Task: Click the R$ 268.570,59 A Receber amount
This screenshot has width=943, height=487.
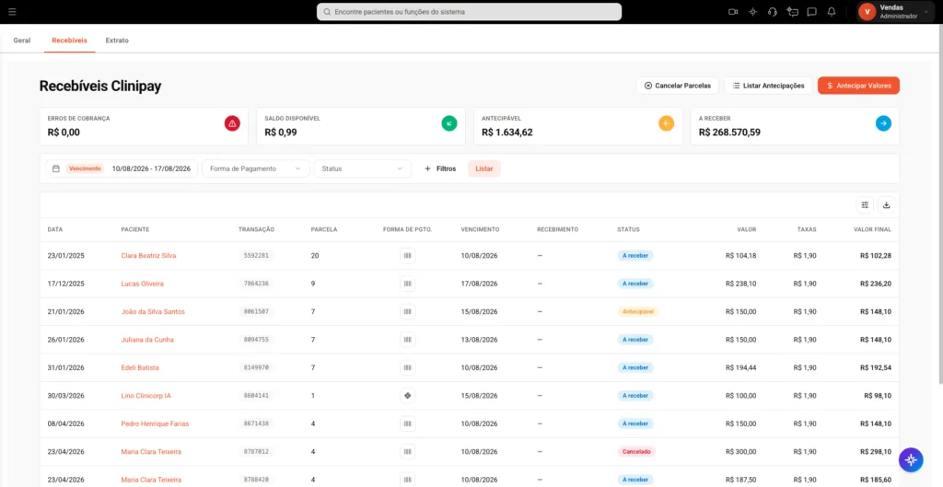Action: [729, 133]
